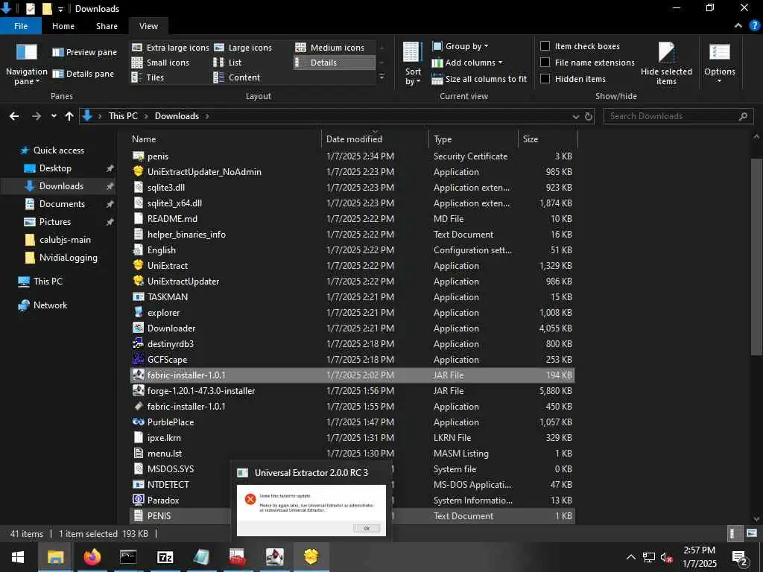The width and height of the screenshot is (763, 572).
Task: Open the blue Help question mark
Action: (x=754, y=26)
